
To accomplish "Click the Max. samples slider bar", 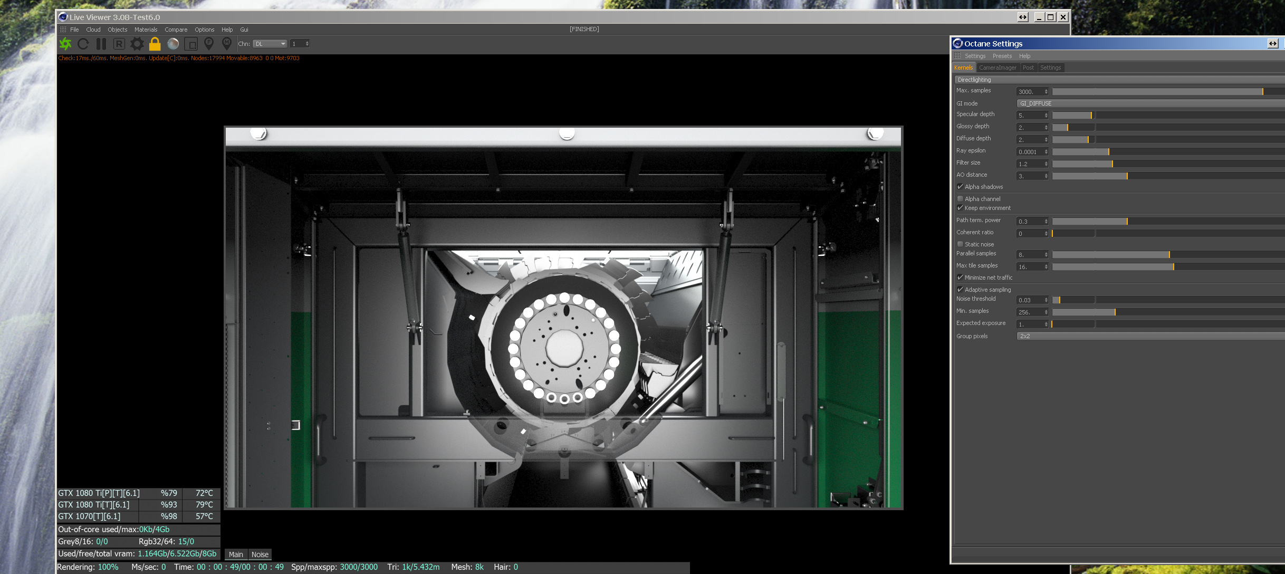I will pyautogui.click(x=1161, y=92).
